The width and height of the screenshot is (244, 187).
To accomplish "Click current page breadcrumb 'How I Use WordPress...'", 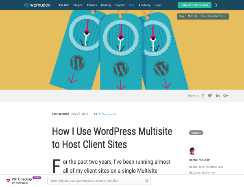I will tap(214, 16).
